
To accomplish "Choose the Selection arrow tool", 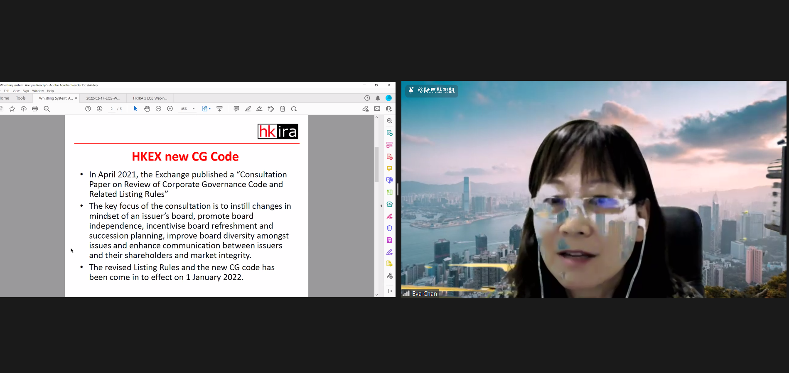I will (135, 109).
